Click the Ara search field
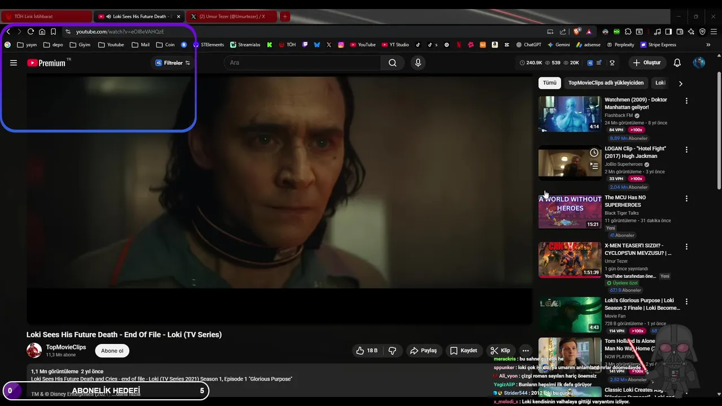 (303, 63)
